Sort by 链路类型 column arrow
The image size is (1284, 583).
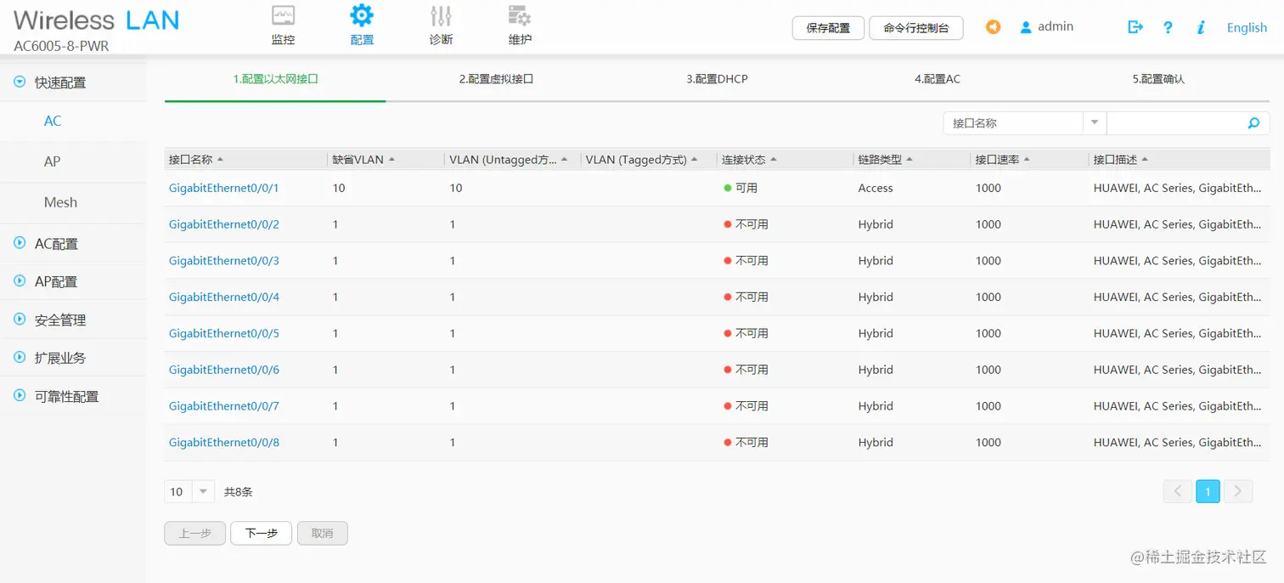pyautogui.click(x=909, y=159)
